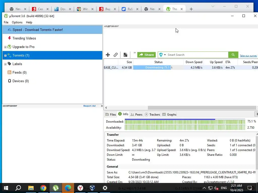Screen dimensions: 258x193
Task: Click the Devices phone icon
Action: (x=10, y=81)
